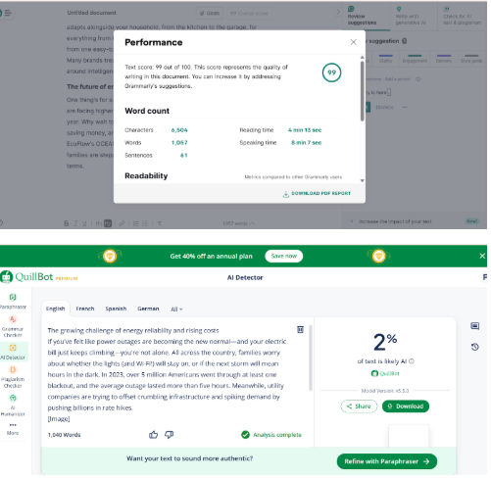Screen dimensions: 491x478
Task: Select the Plagiarism Checker sidebar icon
Action: [x=13, y=377]
